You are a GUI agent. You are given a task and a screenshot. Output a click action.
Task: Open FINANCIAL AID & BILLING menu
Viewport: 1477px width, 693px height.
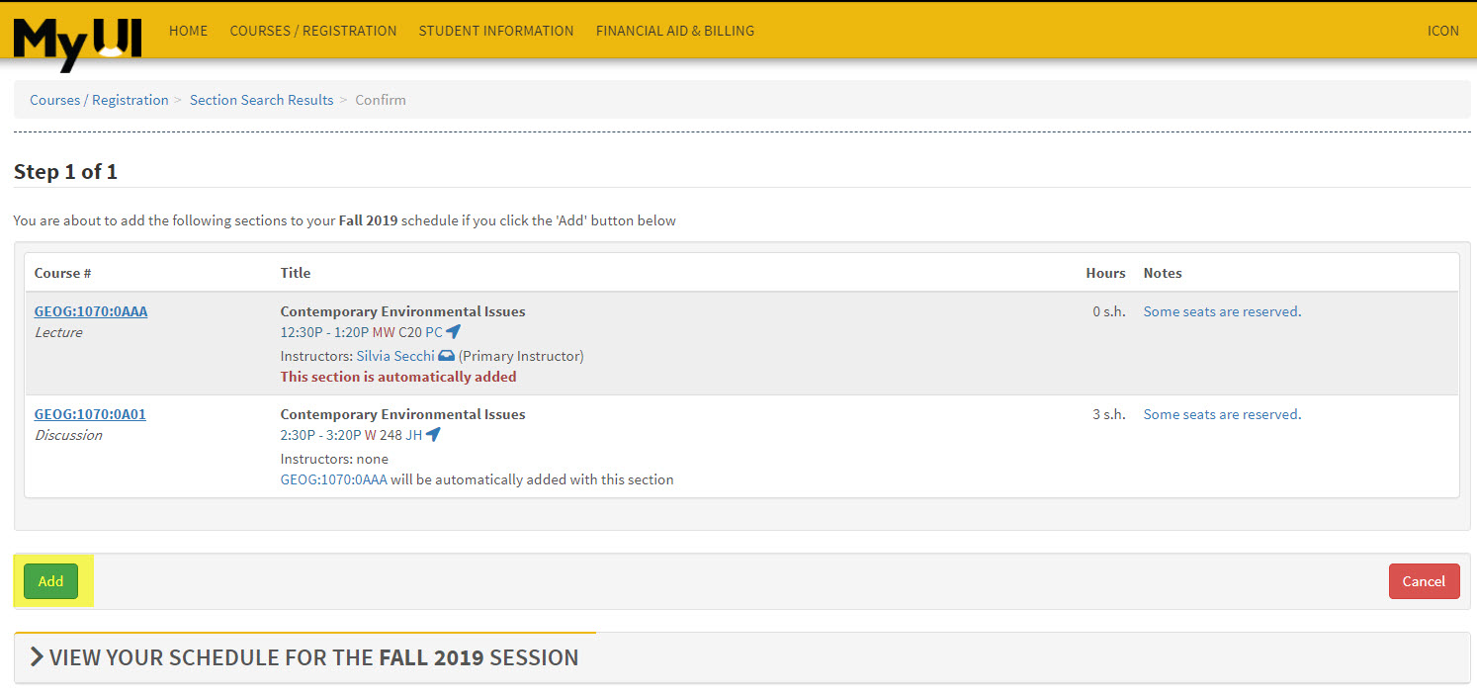[x=675, y=31]
